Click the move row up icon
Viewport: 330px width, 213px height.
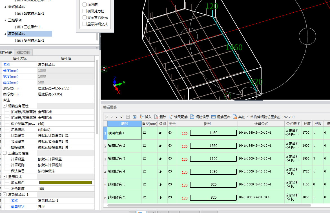(x=128, y=117)
